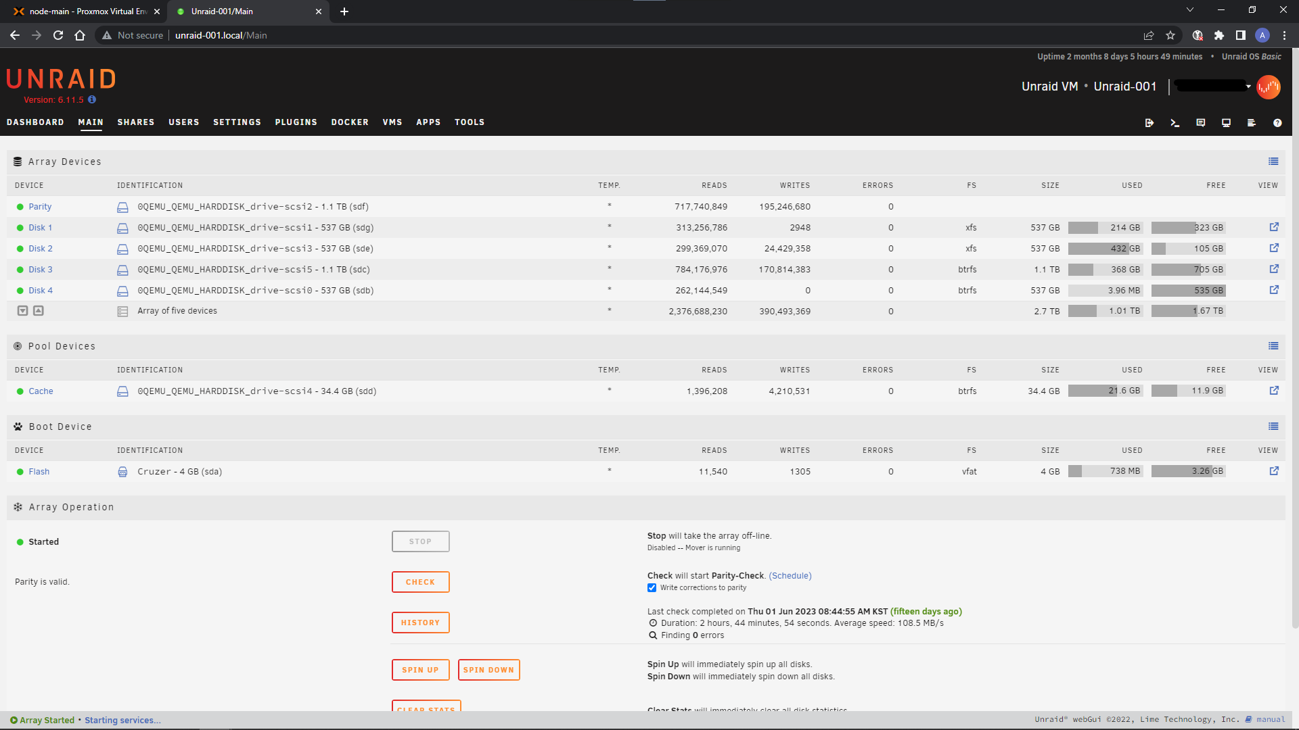Open a new browser tab with plus button
The width and height of the screenshot is (1299, 730).
coord(344,11)
